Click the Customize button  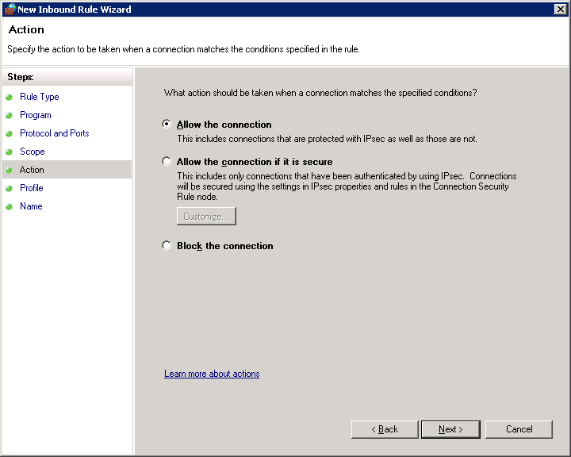[x=206, y=217]
